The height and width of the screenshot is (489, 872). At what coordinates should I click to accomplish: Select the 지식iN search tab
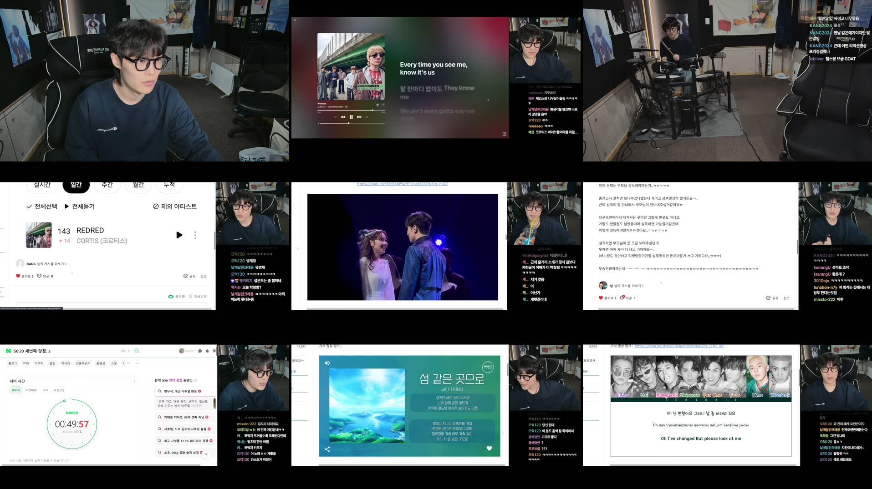click(x=66, y=363)
